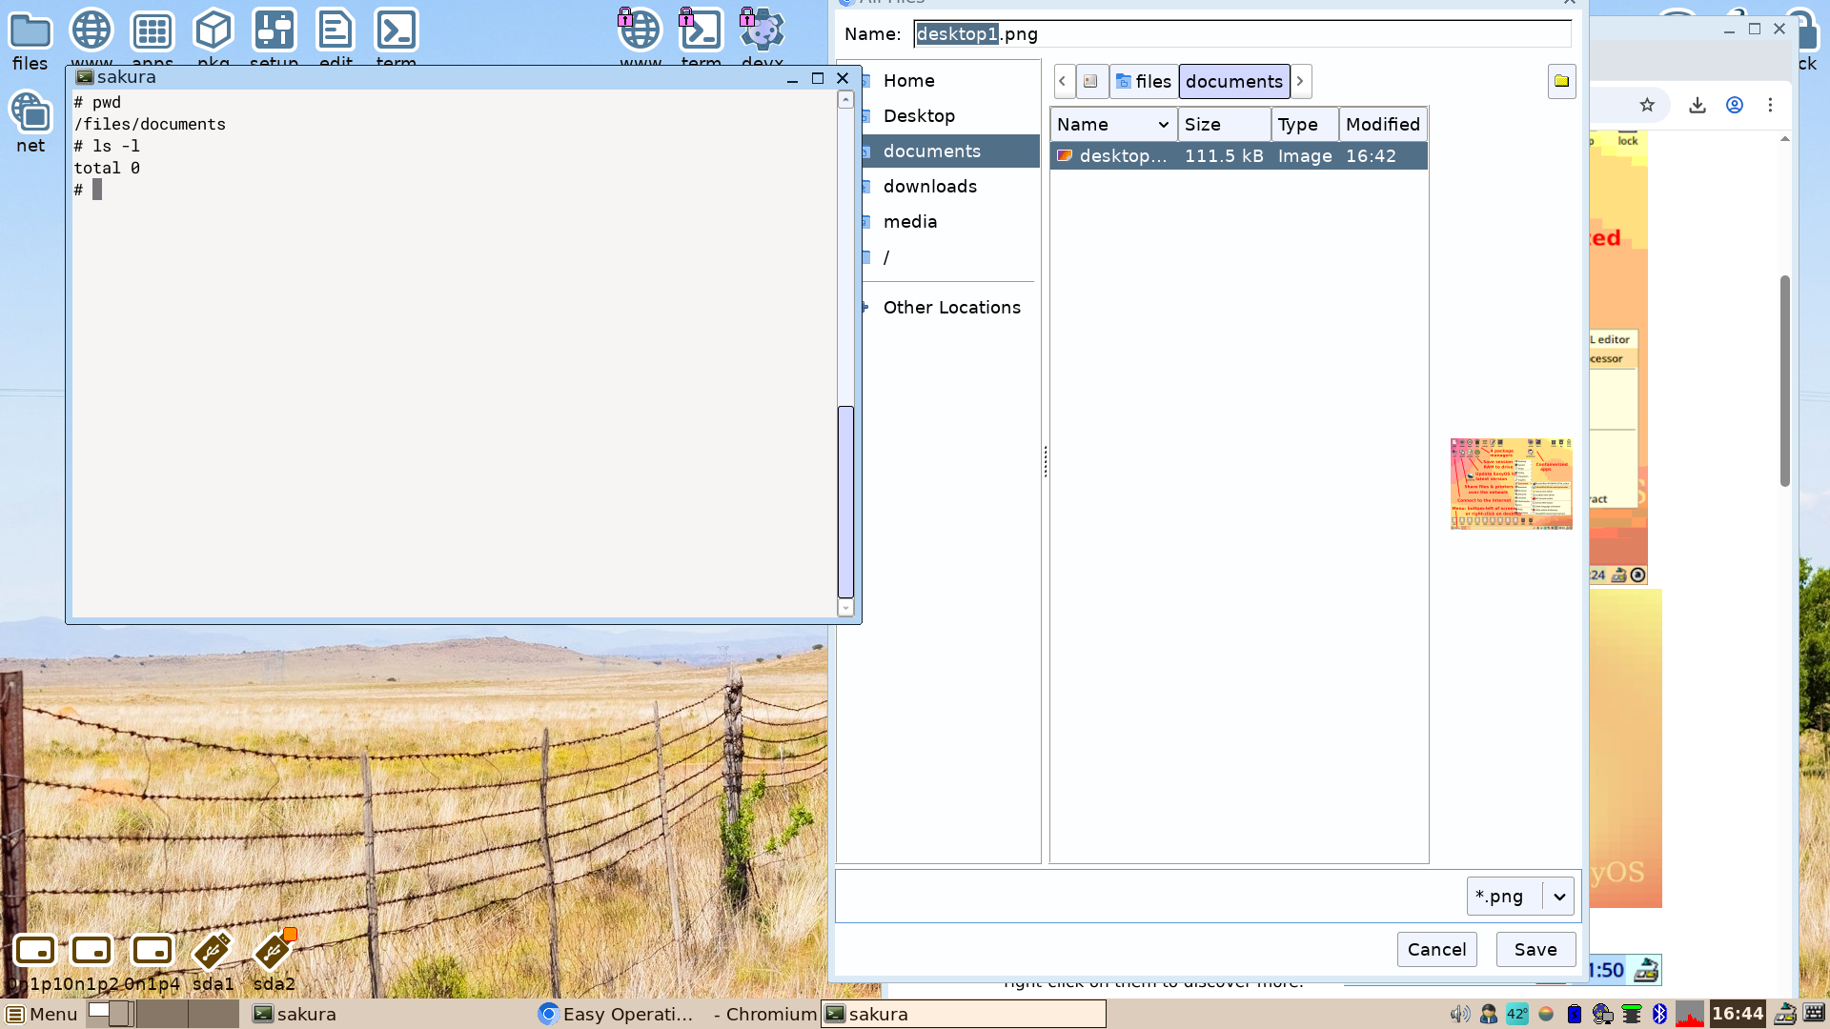Bookmark page with Chromium star icon
This screenshot has height=1029, width=1830.
[x=1647, y=105]
